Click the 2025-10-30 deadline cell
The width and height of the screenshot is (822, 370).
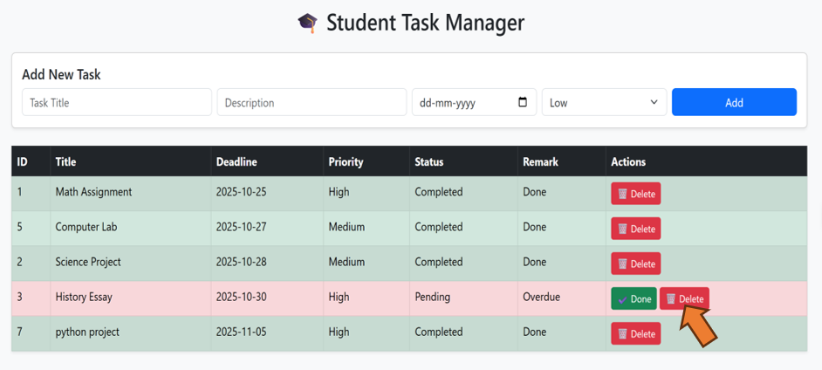(x=267, y=298)
